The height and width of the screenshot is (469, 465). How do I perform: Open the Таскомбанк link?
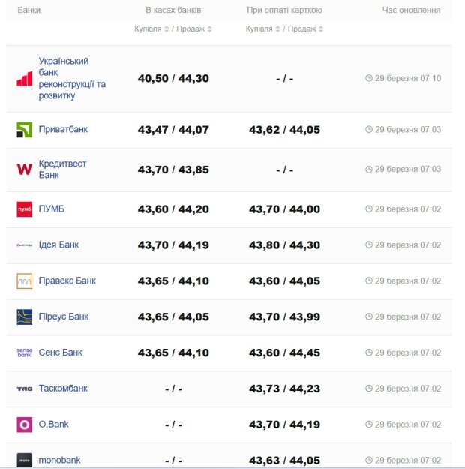pyautogui.click(x=63, y=389)
